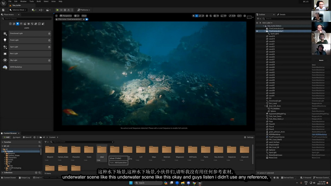Select coral30 in the Outliner
This screenshot has height=186, width=331.
[x=272, y=67]
